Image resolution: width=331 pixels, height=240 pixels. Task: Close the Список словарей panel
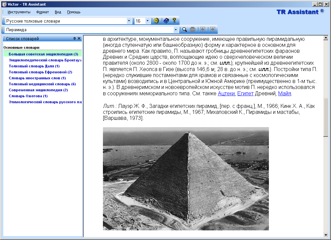point(79,39)
